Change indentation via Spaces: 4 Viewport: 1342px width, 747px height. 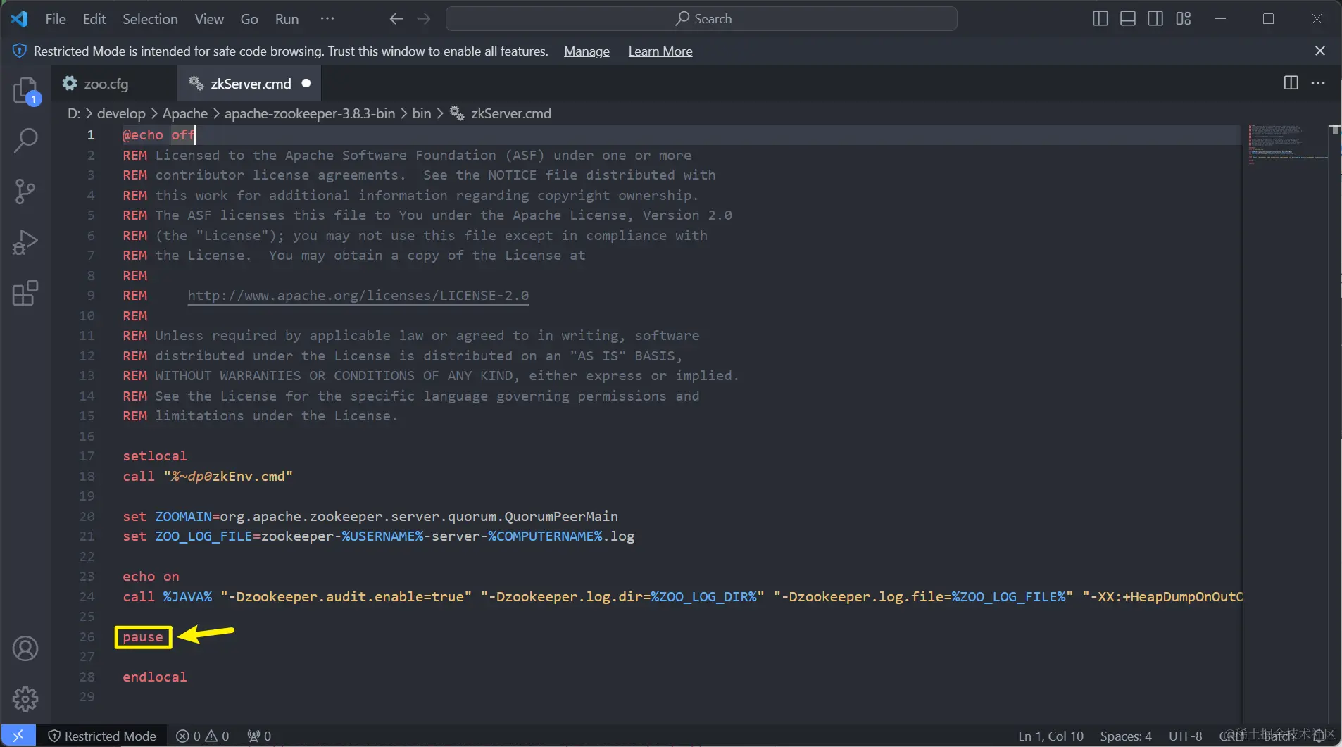click(1126, 736)
